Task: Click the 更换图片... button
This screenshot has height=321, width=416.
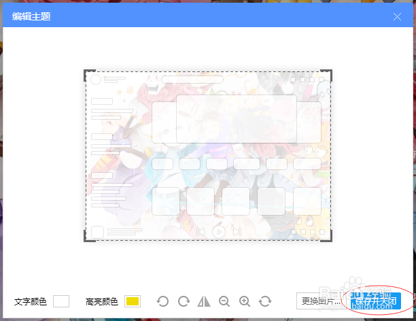Action: [321, 301]
